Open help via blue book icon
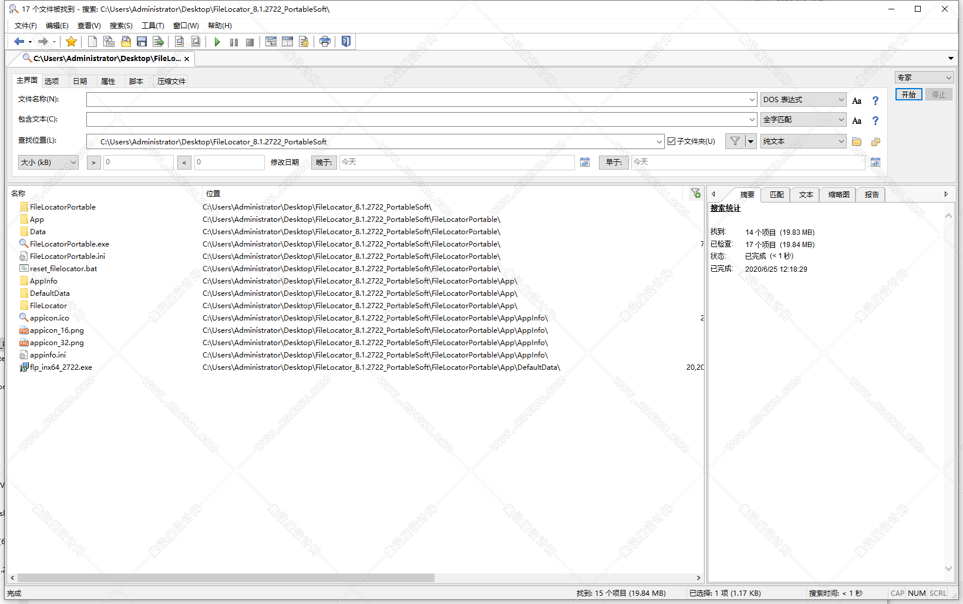This screenshot has height=604, width=963. click(346, 42)
